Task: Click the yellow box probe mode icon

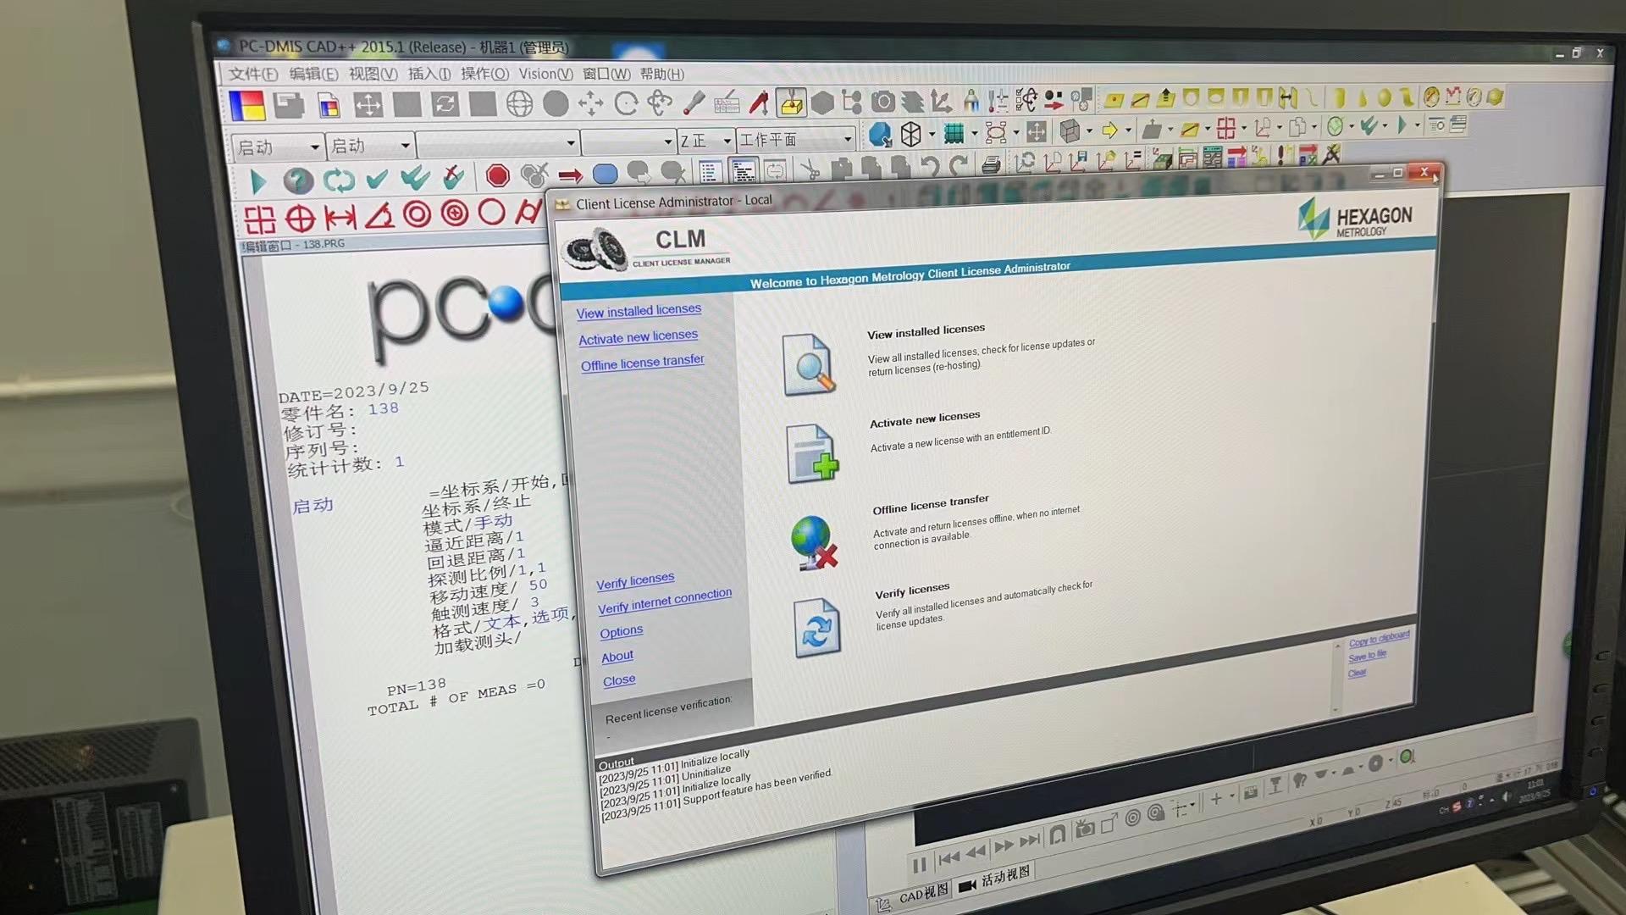Action: pos(791,103)
